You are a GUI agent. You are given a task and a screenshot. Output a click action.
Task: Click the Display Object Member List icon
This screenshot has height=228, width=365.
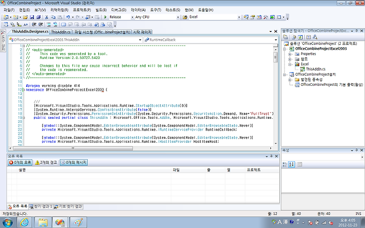tap(6, 24)
